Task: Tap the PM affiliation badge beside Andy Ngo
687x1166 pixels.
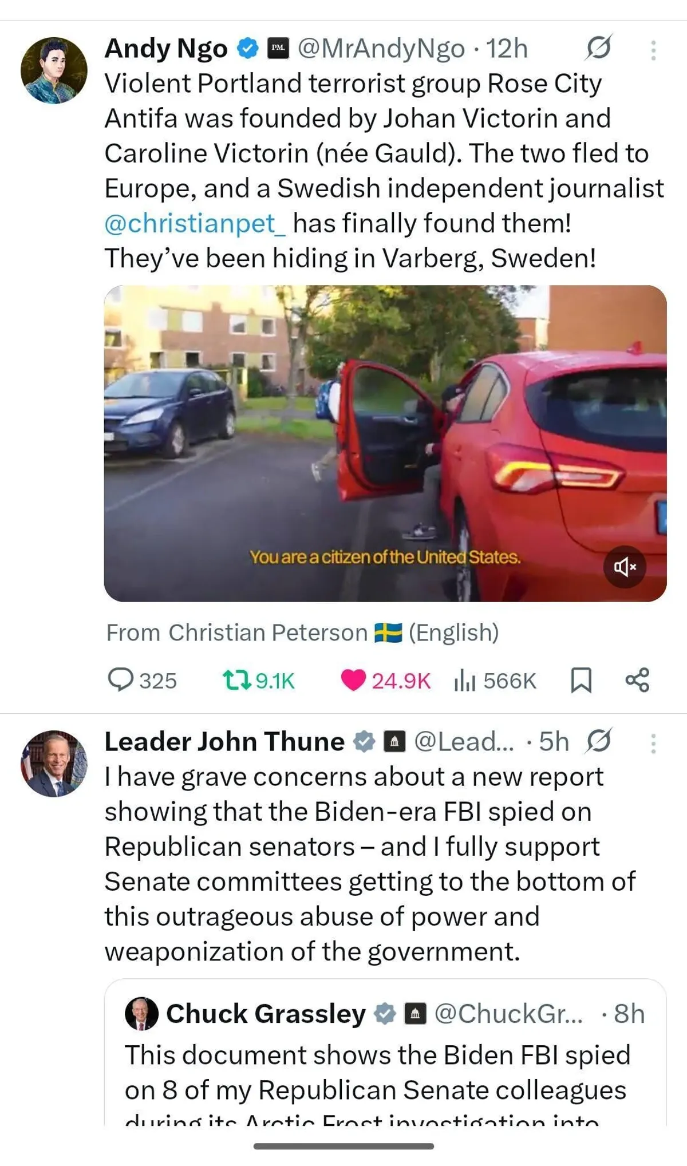Action: click(278, 48)
